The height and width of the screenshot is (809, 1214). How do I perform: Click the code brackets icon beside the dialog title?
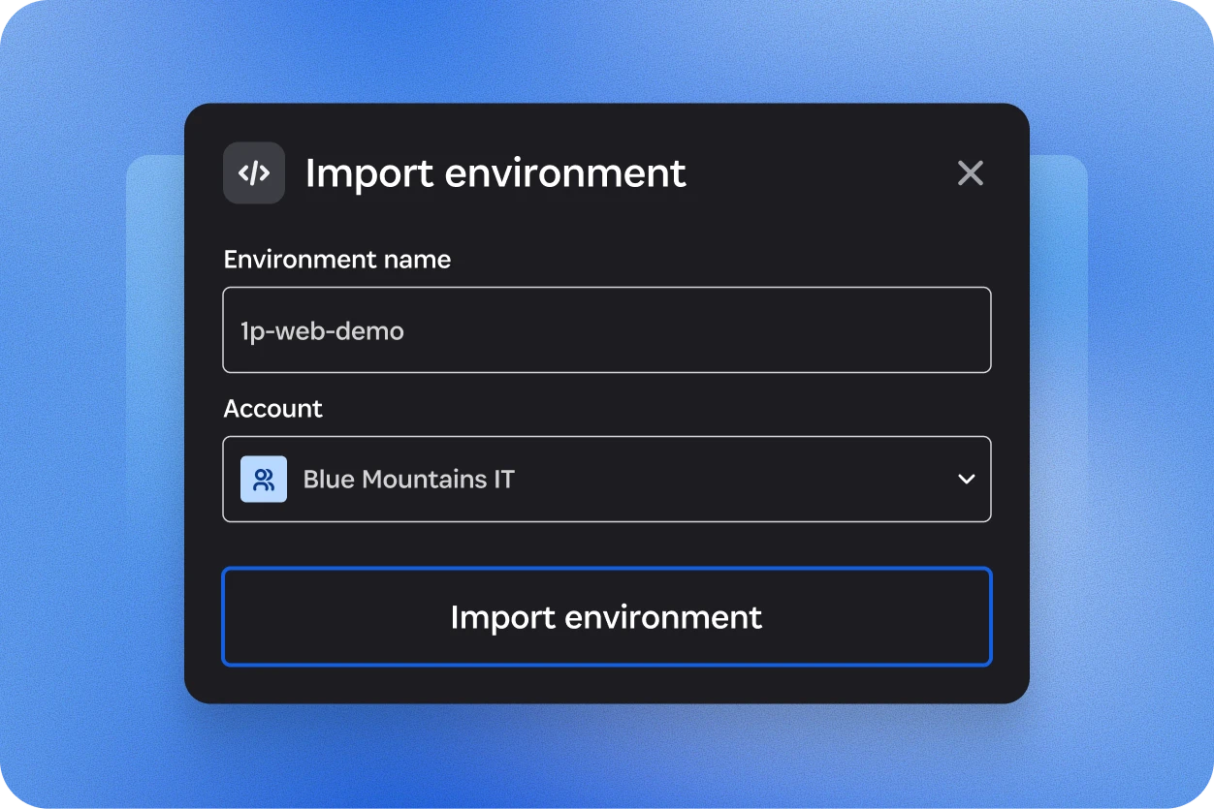click(x=254, y=173)
